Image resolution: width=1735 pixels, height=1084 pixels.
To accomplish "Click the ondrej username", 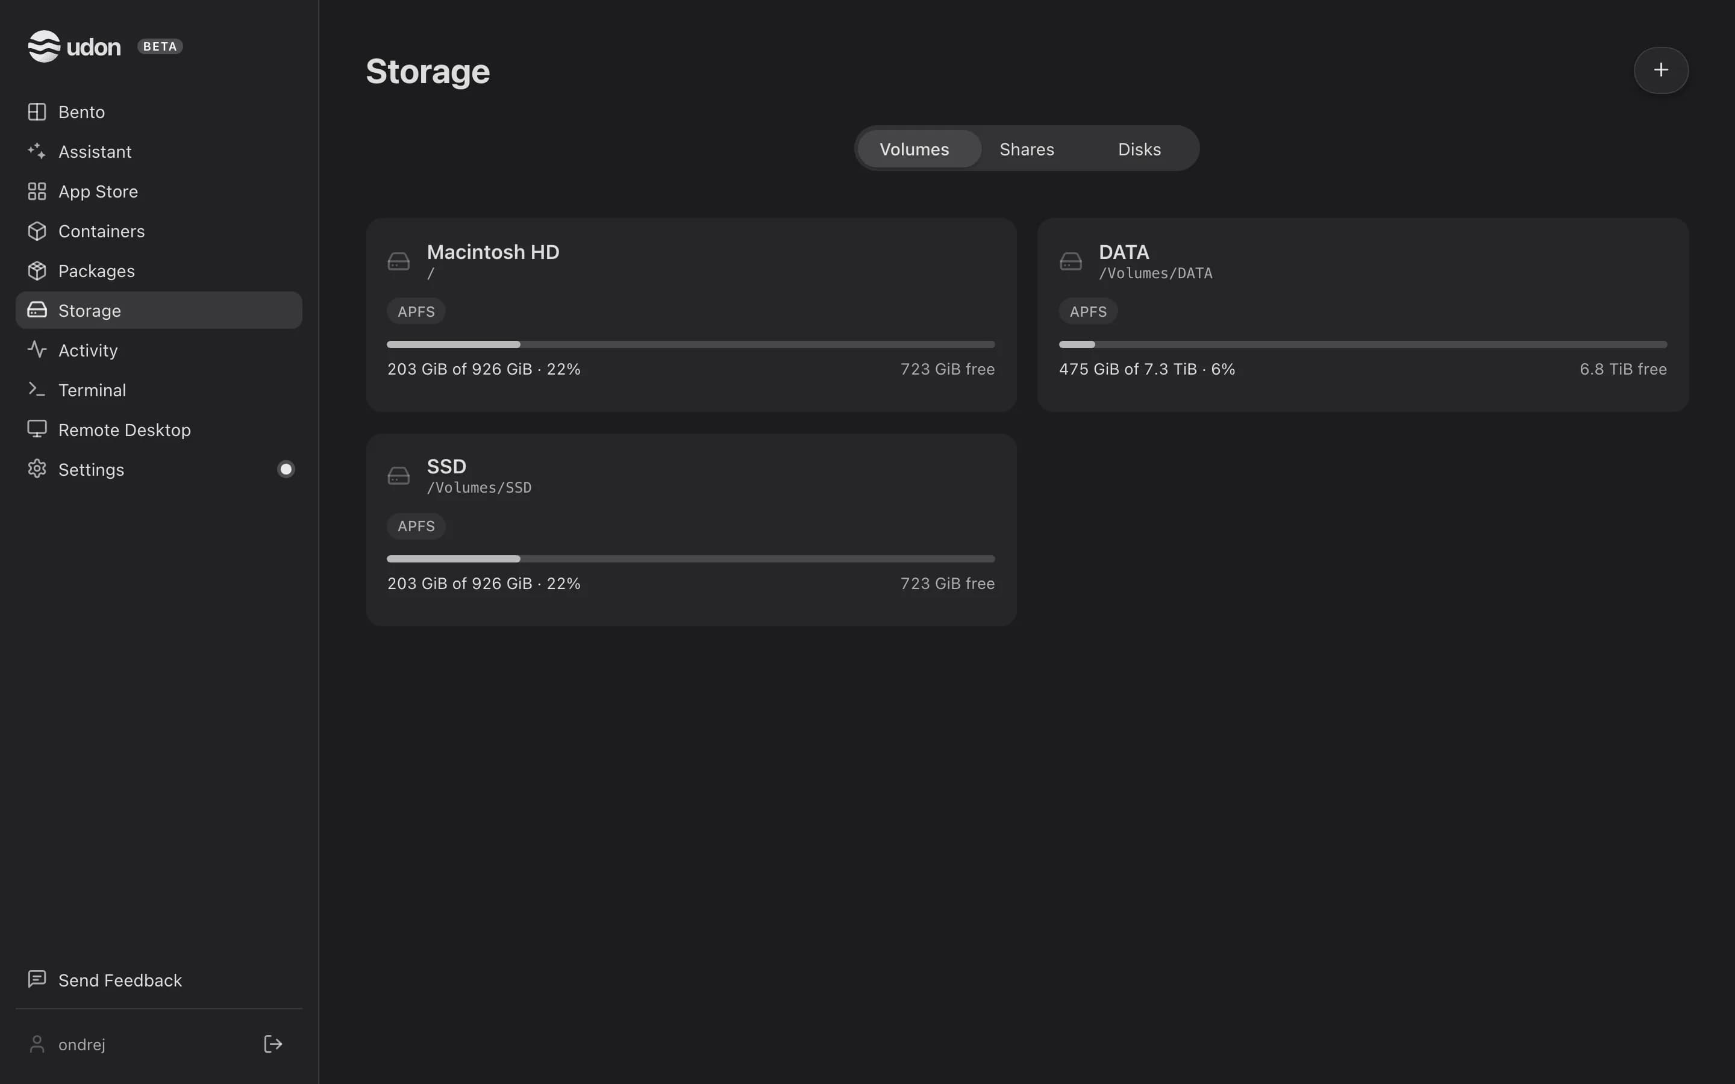I will coord(82,1045).
